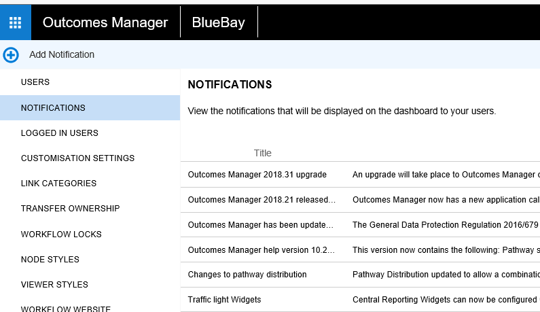Select the Traffic light Widgets notification
This screenshot has height=312, width=540.
(x=224, y=300)
